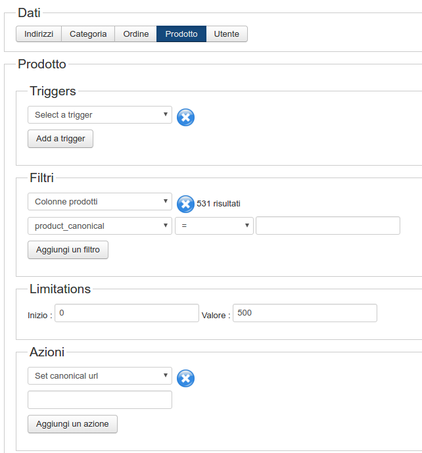Go to the Ordine tab

coord(136,34)
